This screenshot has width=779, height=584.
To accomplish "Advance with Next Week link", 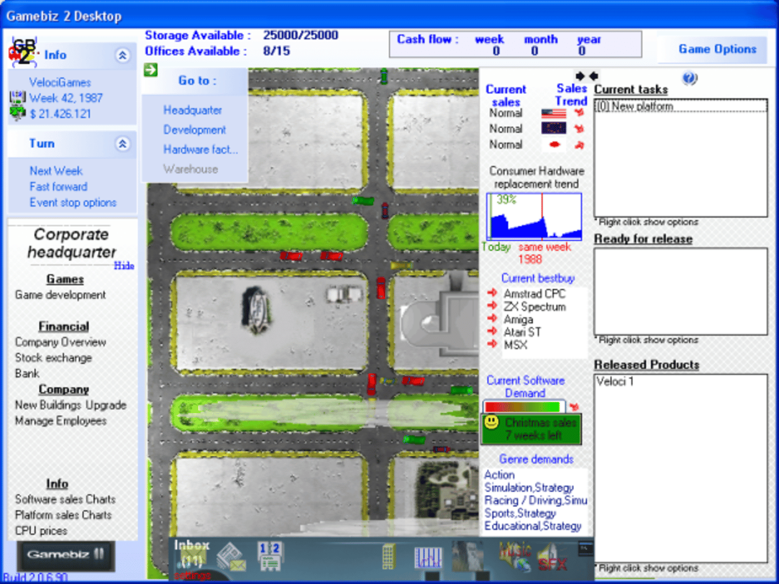I will coord(56,171).
